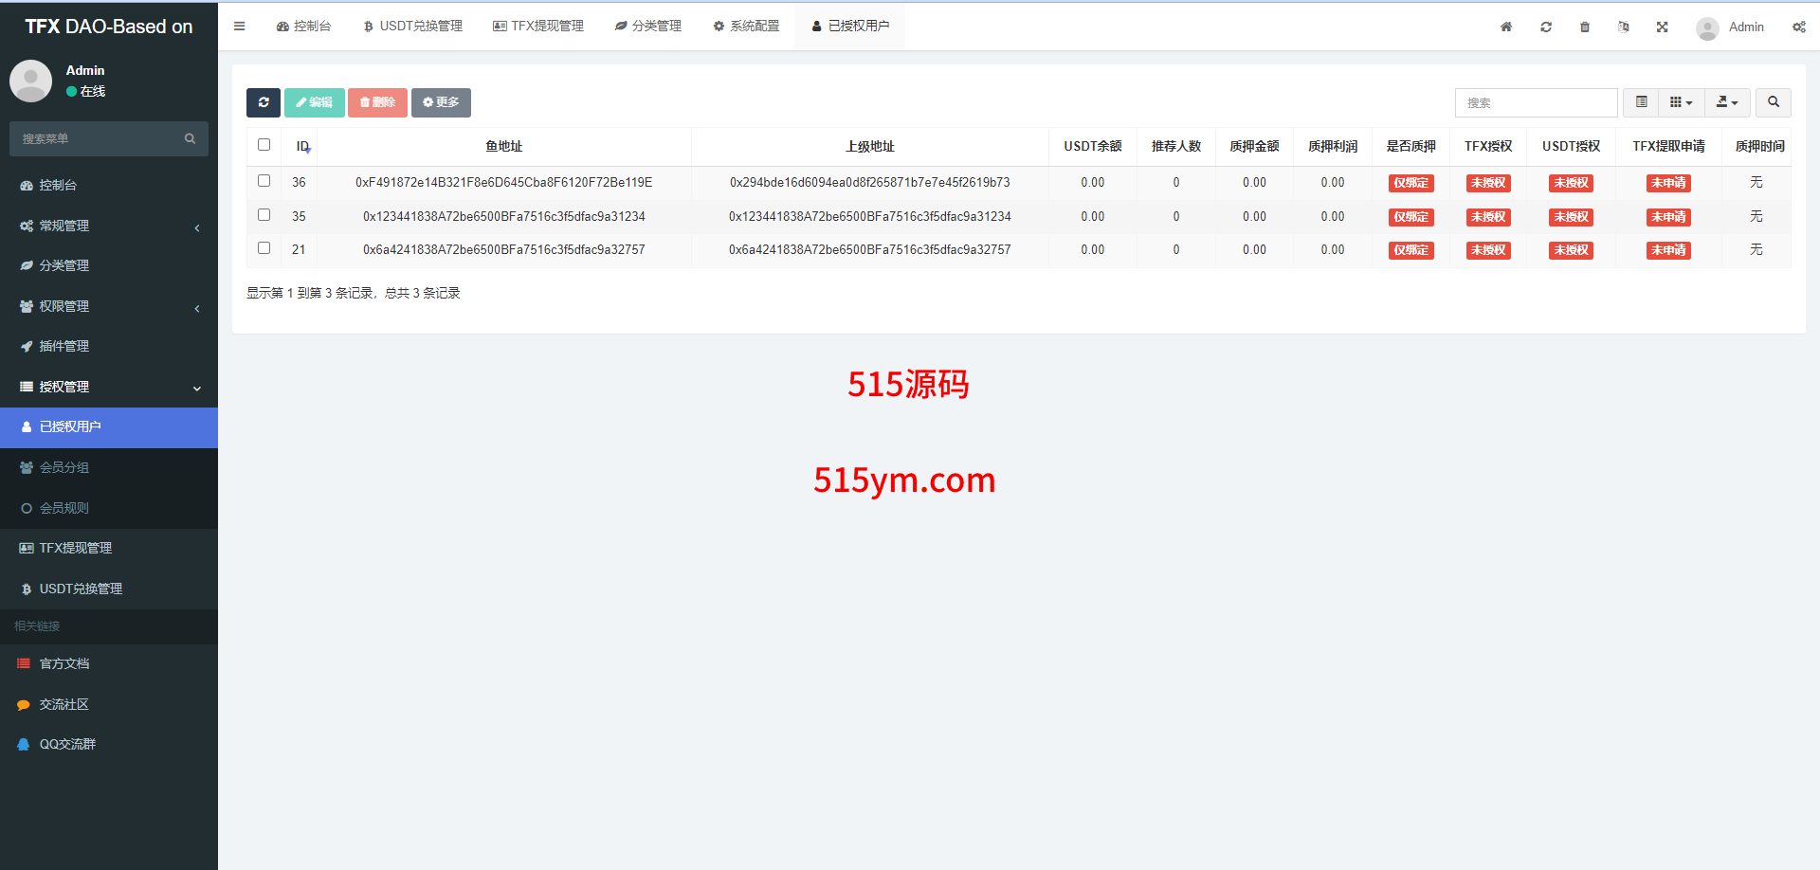Click the search magnifier button in table toolbar
The image size is (1820, 870).
coord(1773,102)
